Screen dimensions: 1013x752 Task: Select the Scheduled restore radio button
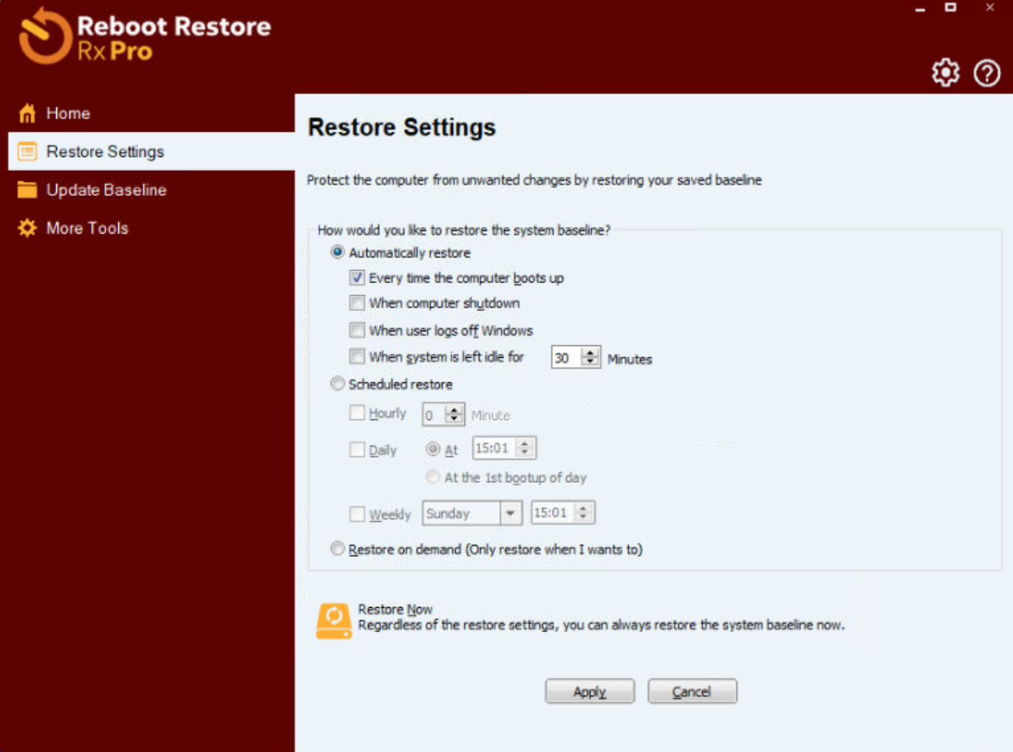coord(338,384)
